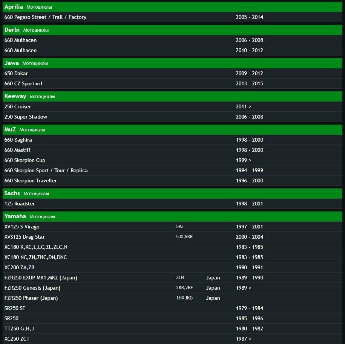Image resolution: width=345 pixels, height=344 pixels.
Task: Click the 5AJ model code
Action: click(180, 227)
